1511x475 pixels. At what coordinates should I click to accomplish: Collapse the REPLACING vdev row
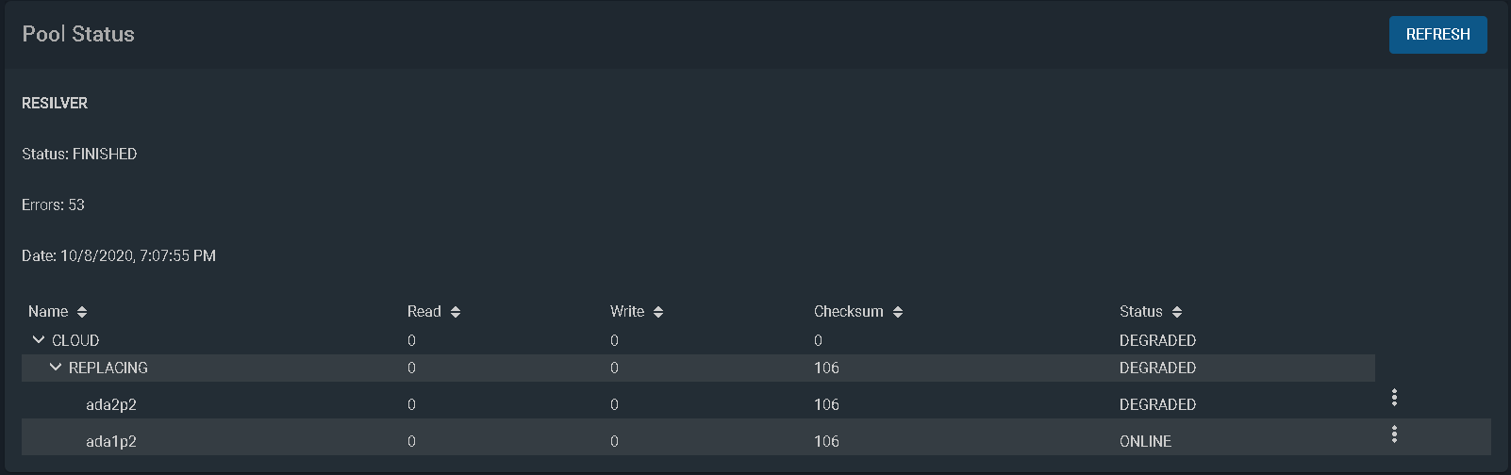56,368
